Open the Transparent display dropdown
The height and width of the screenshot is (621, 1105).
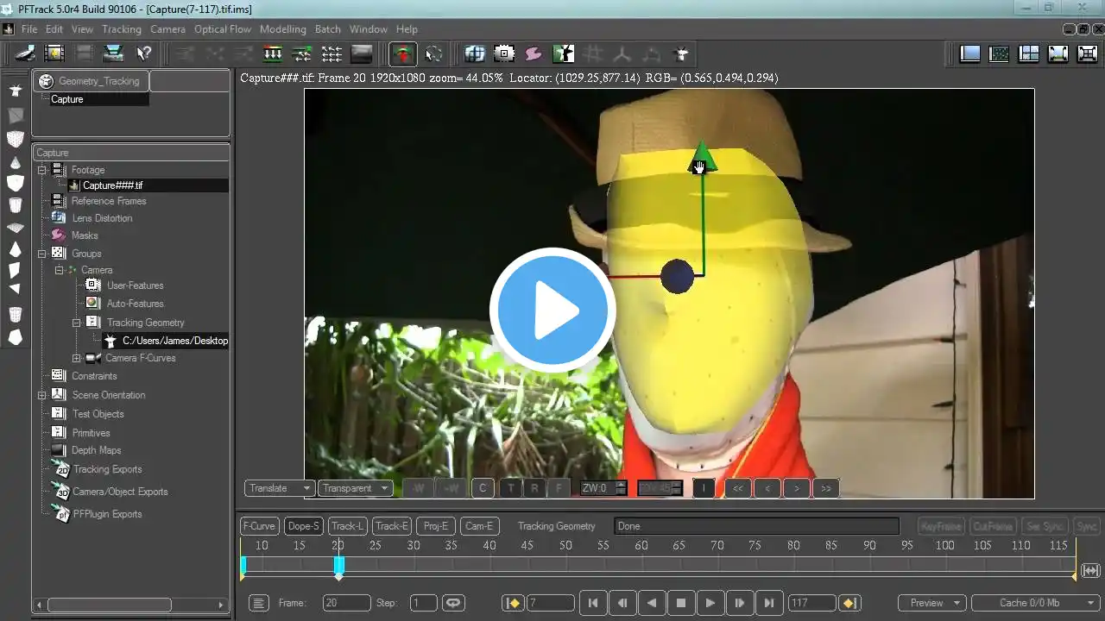coord(356,488)
